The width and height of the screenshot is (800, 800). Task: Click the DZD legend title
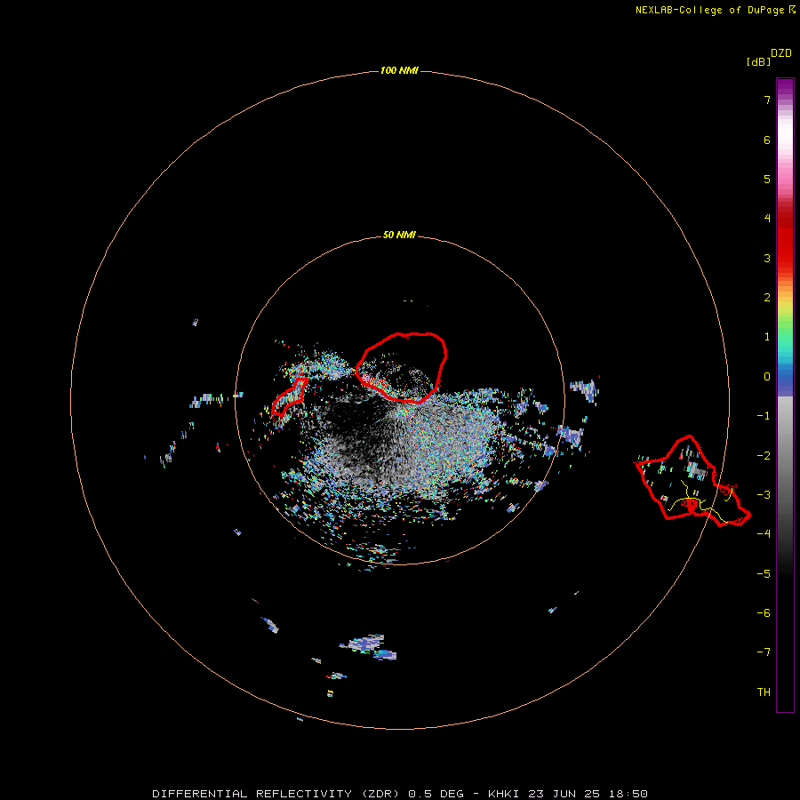coord(781,53)
